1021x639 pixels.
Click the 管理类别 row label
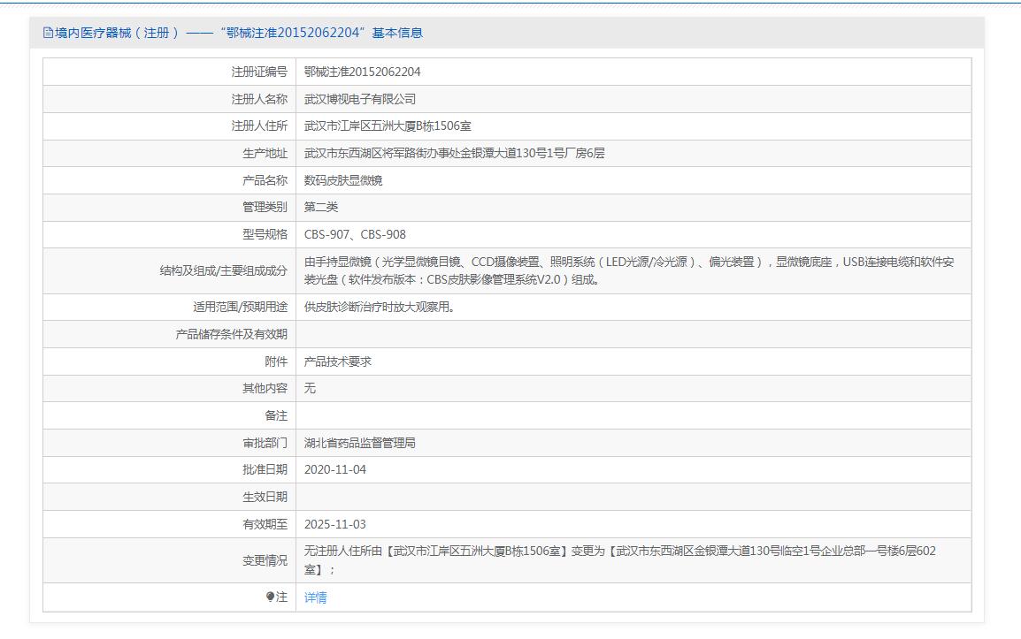point(265,207)
